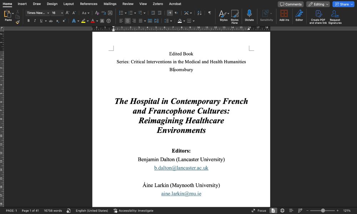Open the phonetic guide tool
The height and width of the screenshot is (214, 357).
tap(104, 13)
